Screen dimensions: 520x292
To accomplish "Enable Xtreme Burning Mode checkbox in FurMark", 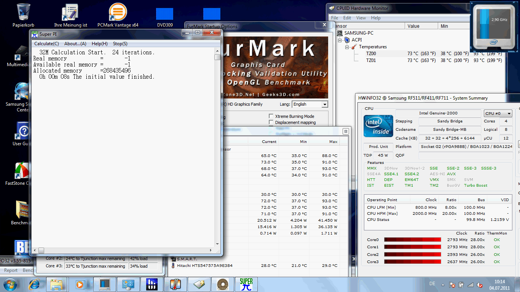I will pyautogui.click(x=271, y=116).
